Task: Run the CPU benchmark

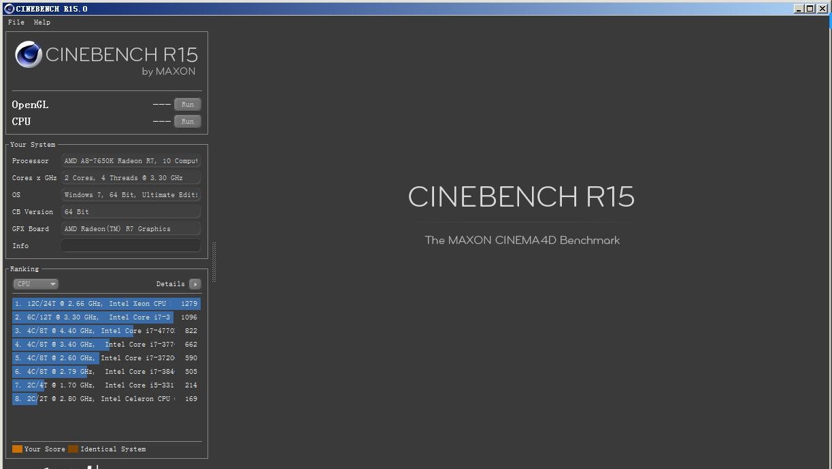Action: (188, 122)
